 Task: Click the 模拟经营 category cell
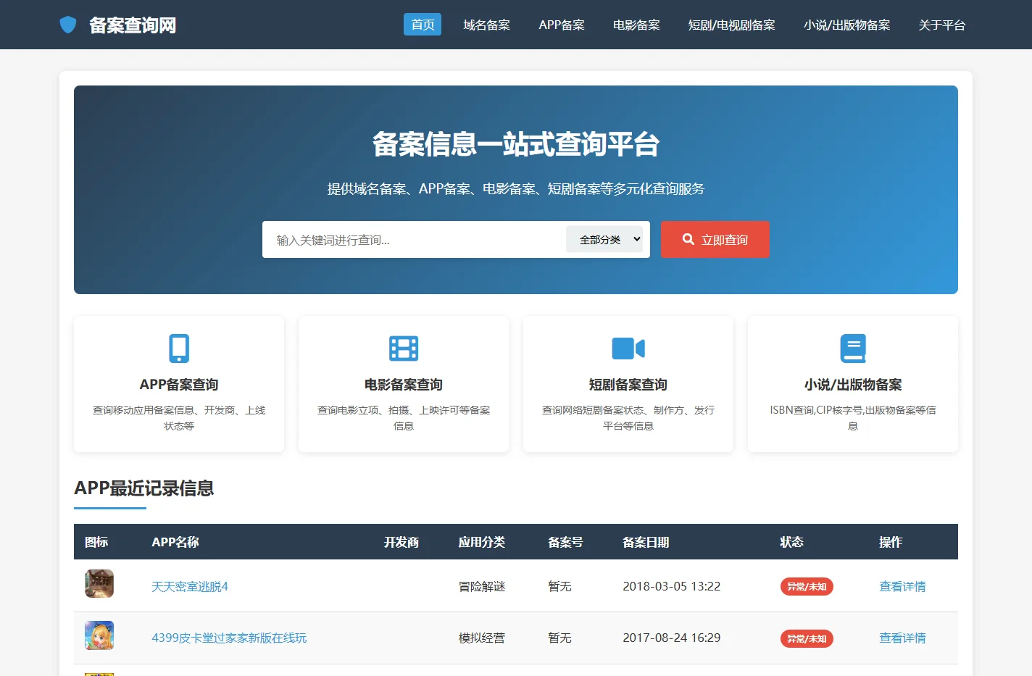tap(482, 638)
